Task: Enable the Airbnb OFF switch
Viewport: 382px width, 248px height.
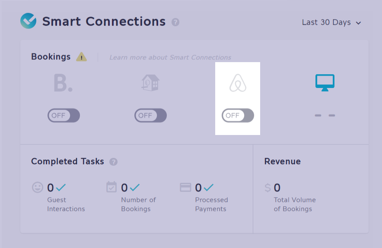Action: pyautogui.click(x=238, y=115)
